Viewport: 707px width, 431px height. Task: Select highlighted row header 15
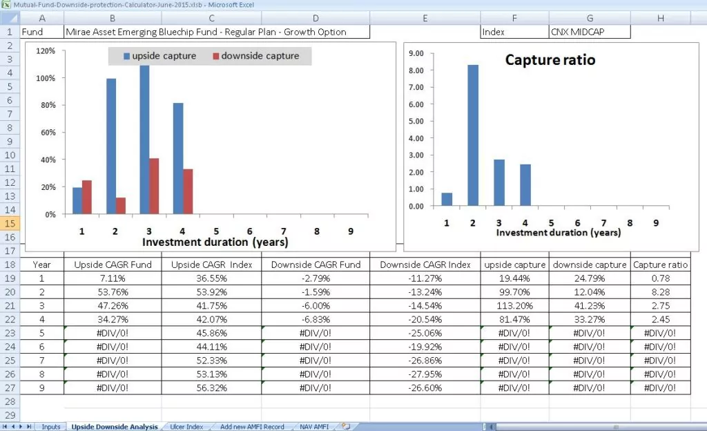click(10, 223)
